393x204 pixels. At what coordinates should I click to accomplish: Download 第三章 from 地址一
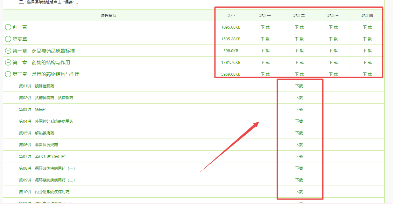(265, 74)
